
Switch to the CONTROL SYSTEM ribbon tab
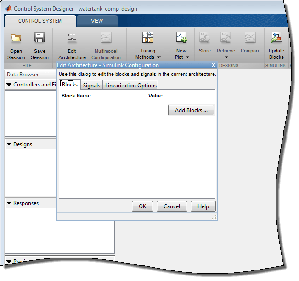(40, 21)
